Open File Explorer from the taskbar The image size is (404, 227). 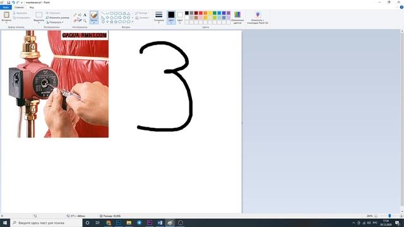(x=129, y=223)
